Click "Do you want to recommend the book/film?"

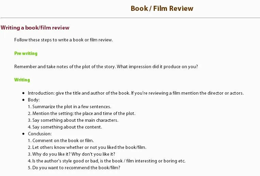[74, 168]
